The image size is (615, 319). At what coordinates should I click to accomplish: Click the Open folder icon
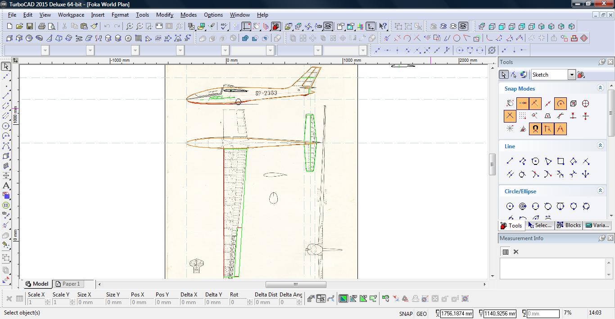point(19,27)
